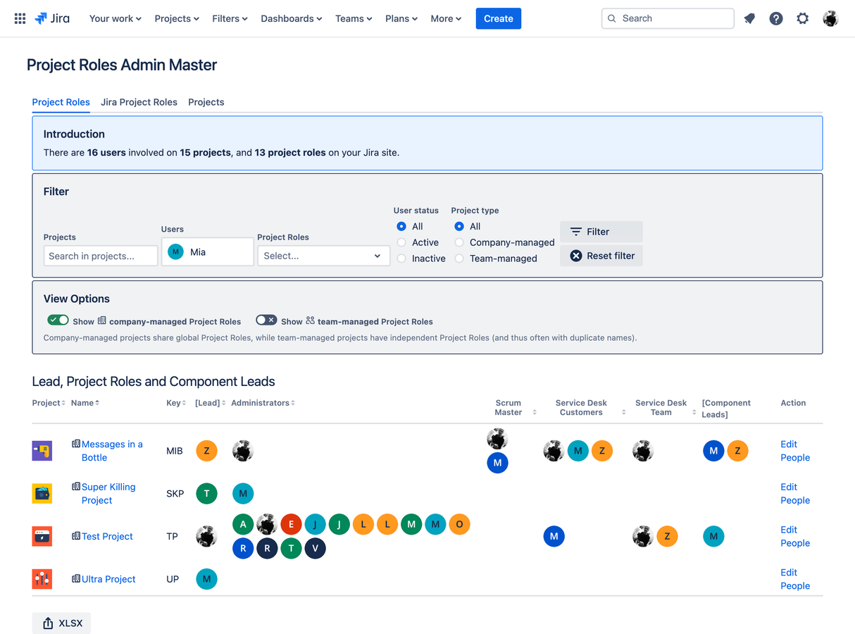Toggle on Show team-managed Project Roles
The height and width of the screenshot is (634, 855).
[266, 321]
